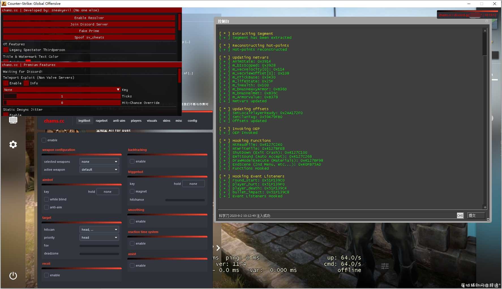Click the Hit-Chance Override slider
The image size is (502, 289).
coord(62,103)
